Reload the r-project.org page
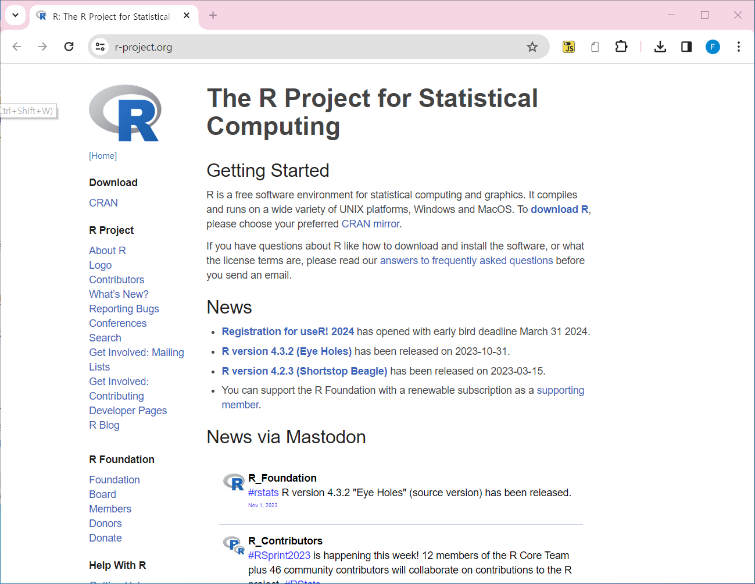 [x=69, y=47]
